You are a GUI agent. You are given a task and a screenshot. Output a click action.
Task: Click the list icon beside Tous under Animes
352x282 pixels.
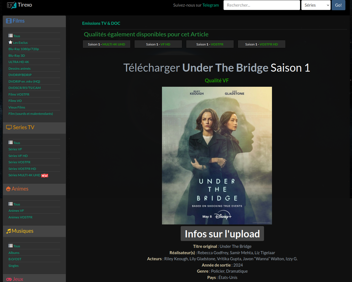[10, 204]
